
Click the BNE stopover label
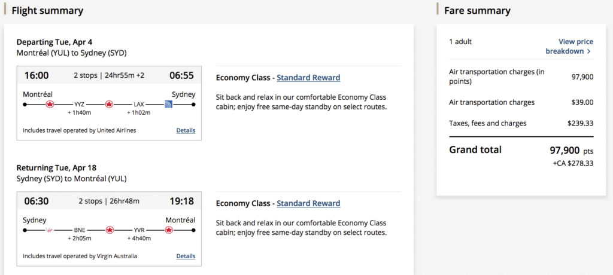79,230
